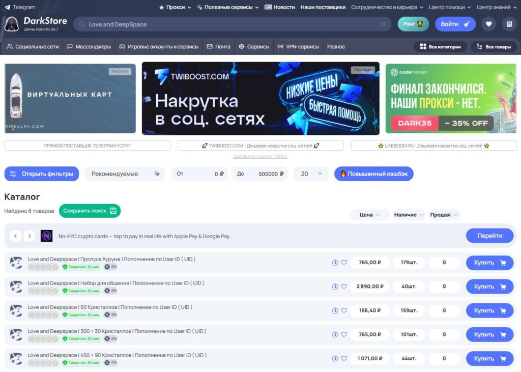Focus the Love and DeepSpace search field

232,24
